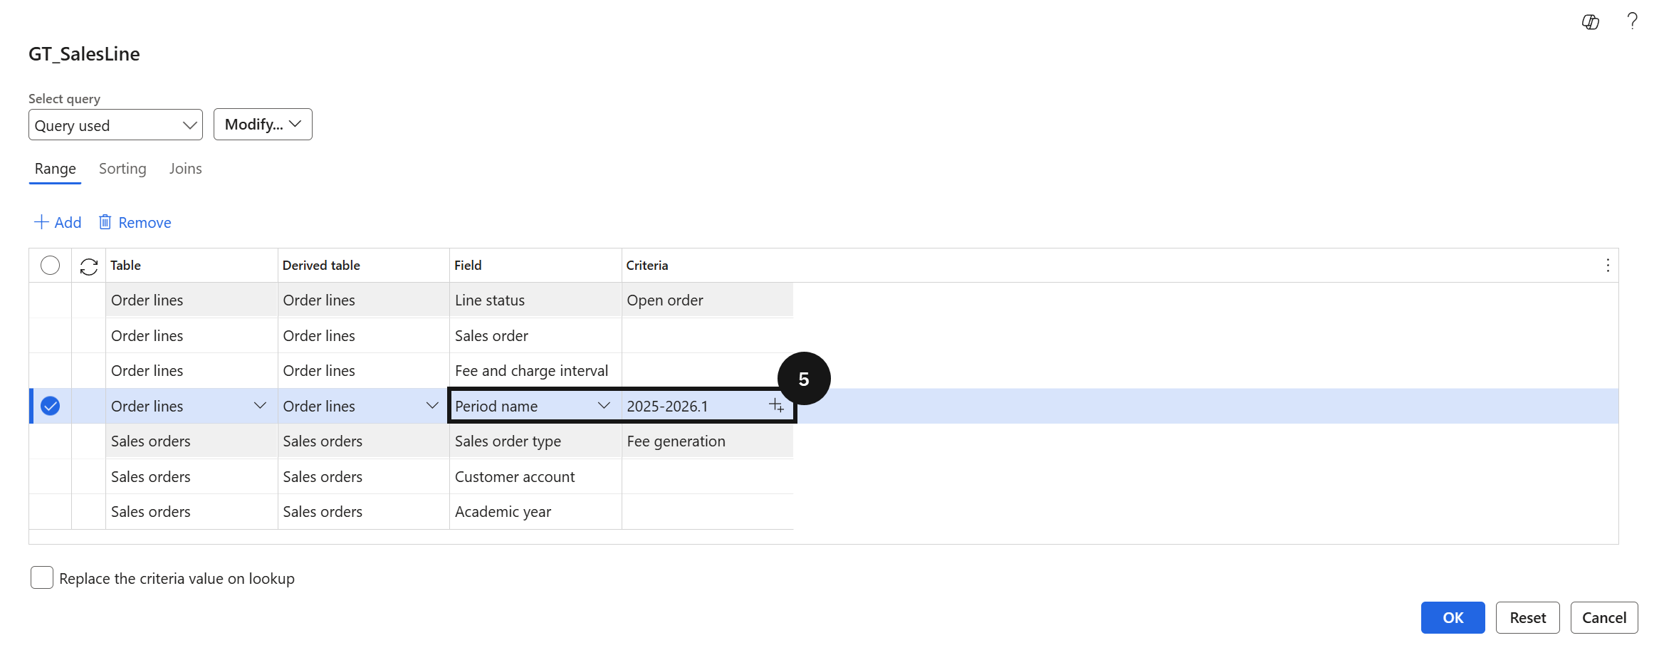Select the Open order criteria cell
Image resolution: width=1659 pixels, height=665 pixels.
pyautogui.click(x=708, y=300)
